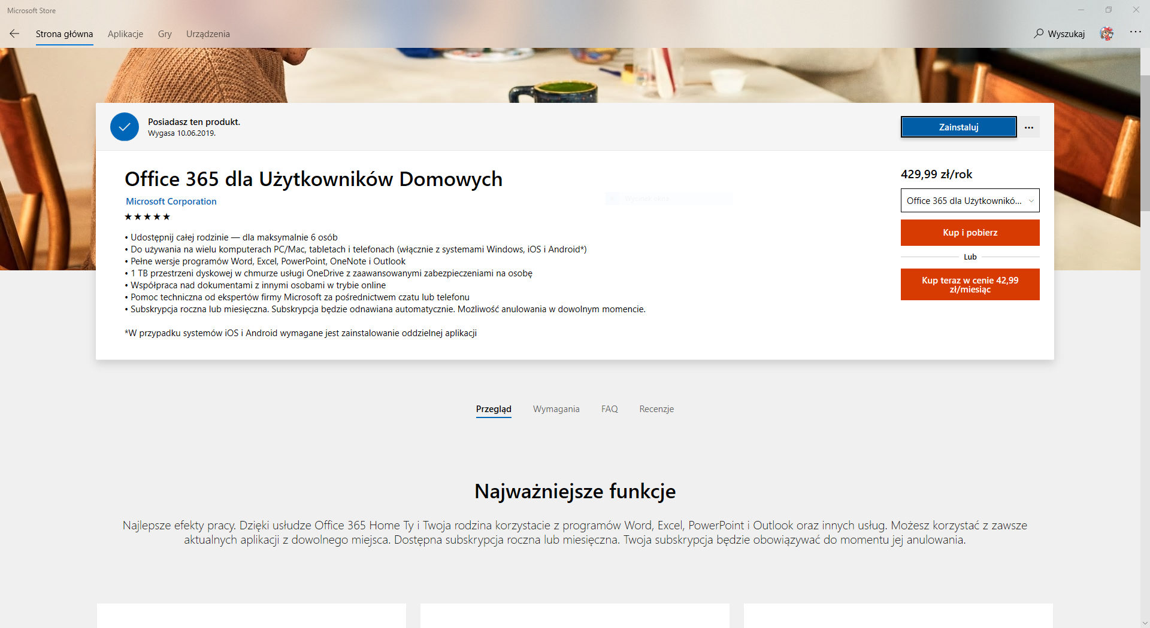Click the Udostępnij całej rodzinie bullet line
This screenshot has height=628, width=1150.
tap(231, 237)
